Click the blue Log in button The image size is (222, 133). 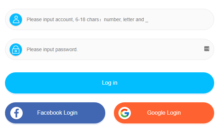pyautogui.click(x=110, y=83)
